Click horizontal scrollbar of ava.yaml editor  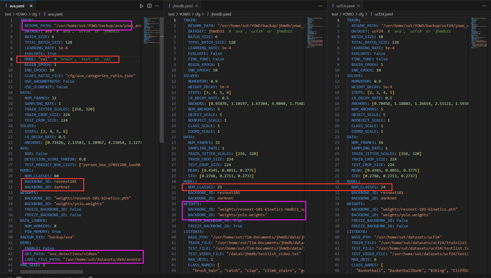click(52, 272)
